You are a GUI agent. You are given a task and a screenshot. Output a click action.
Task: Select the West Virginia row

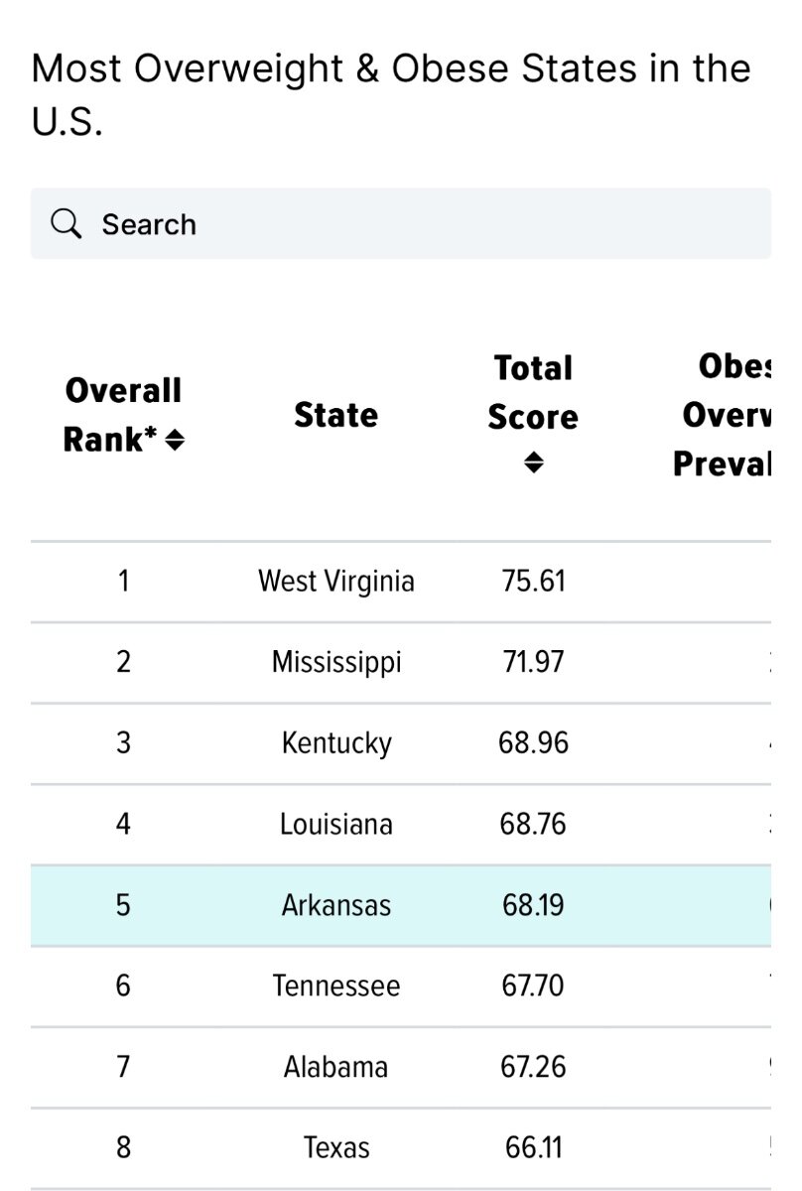point(401,582)
